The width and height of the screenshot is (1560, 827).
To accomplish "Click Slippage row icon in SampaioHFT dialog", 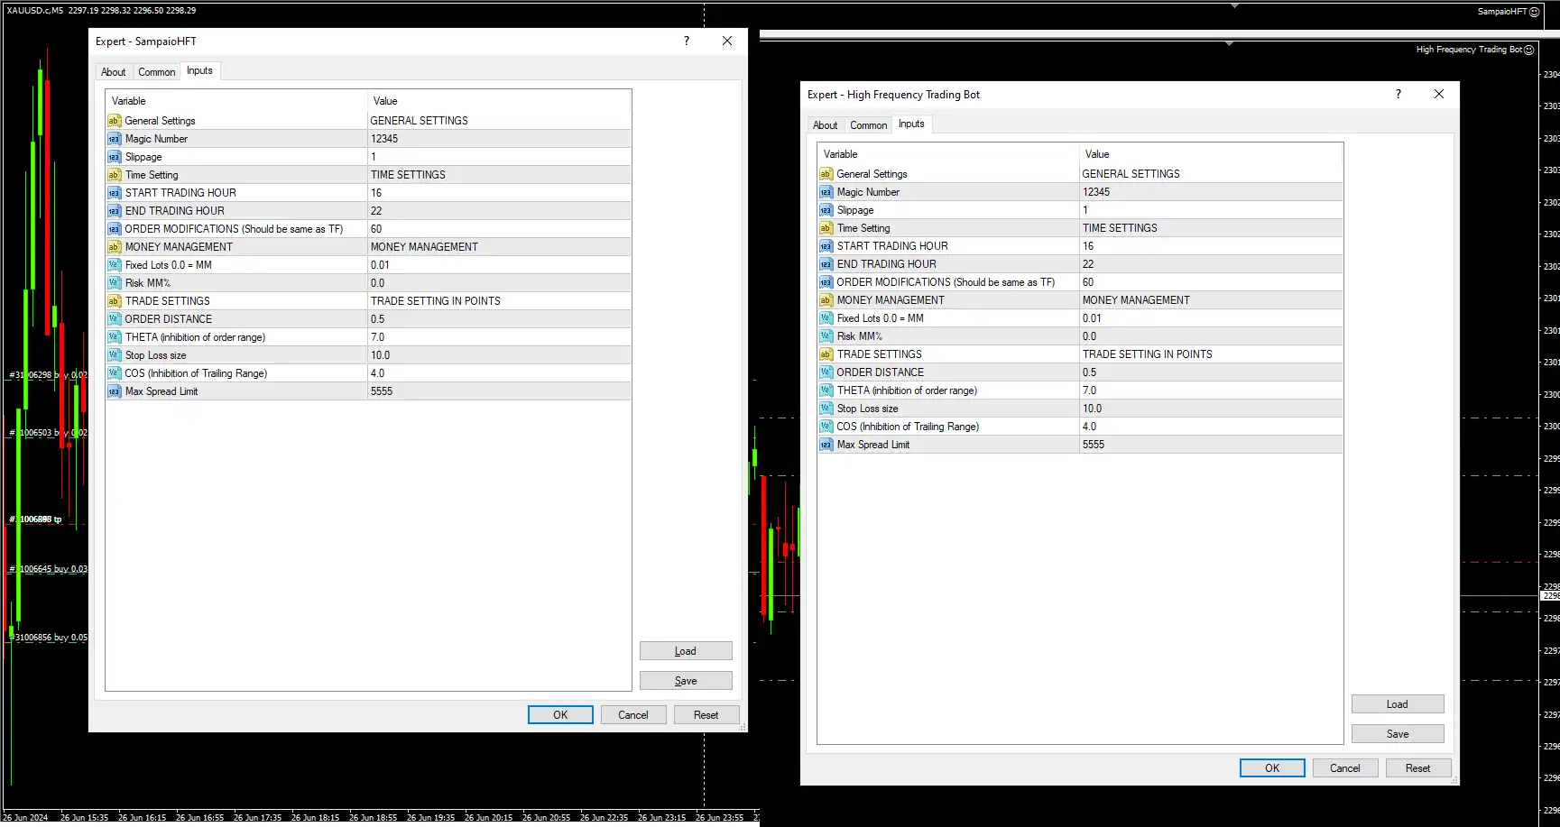I will [114, 157].
